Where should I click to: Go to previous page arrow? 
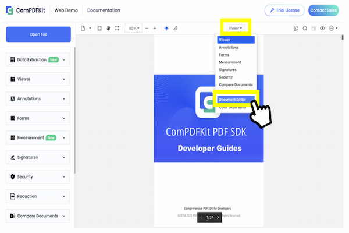tap(201, 217)
